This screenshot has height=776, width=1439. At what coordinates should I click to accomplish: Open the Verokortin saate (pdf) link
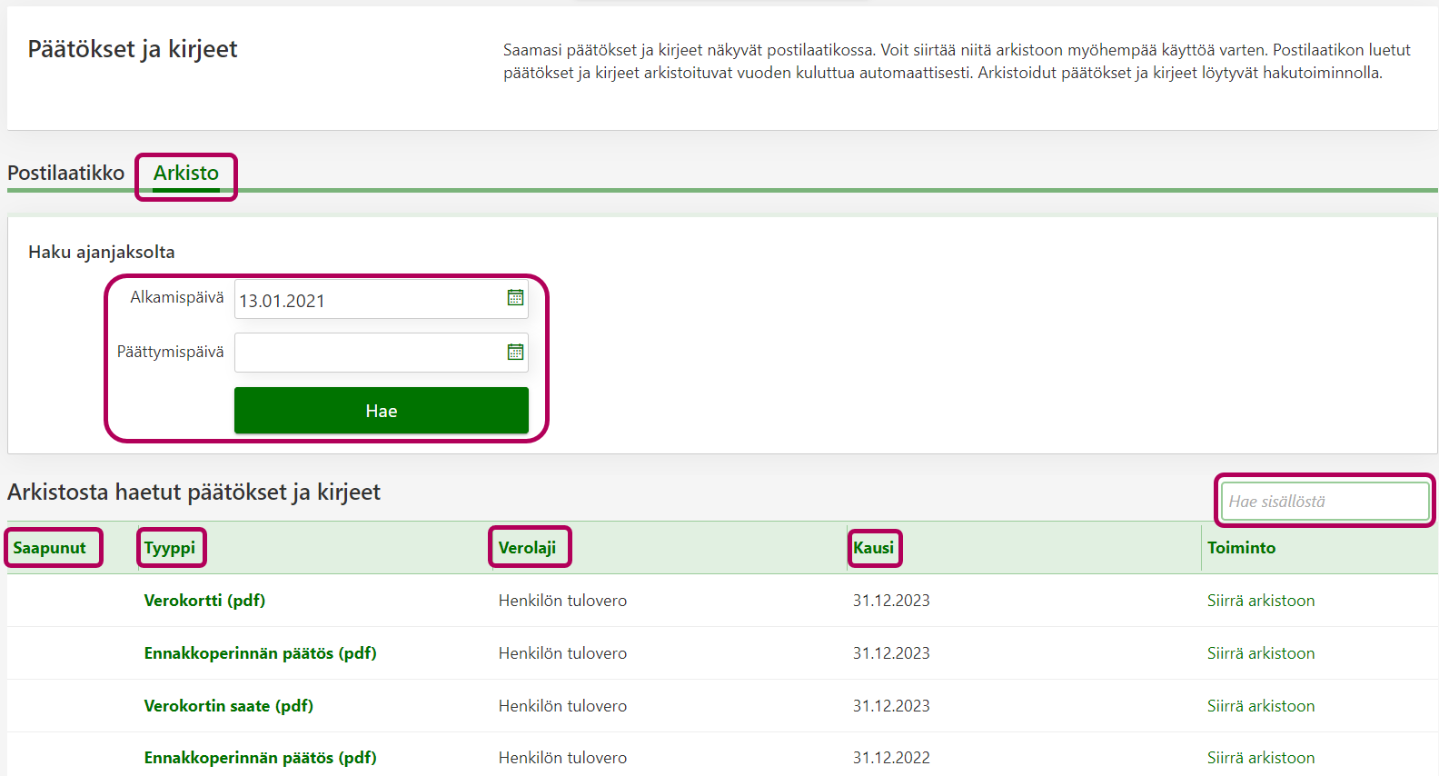[x=228, y=706]
